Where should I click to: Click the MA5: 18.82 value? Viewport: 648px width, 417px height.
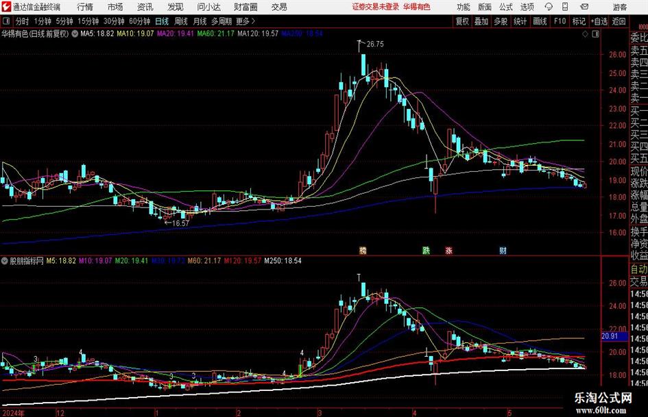(97, 34)
